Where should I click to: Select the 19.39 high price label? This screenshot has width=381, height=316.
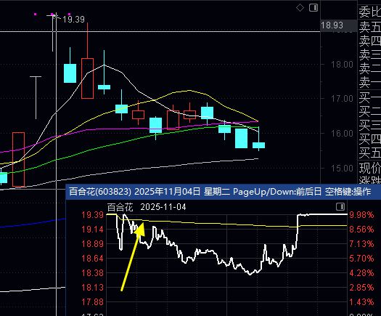pyautogui.click(x=73, y=20)
